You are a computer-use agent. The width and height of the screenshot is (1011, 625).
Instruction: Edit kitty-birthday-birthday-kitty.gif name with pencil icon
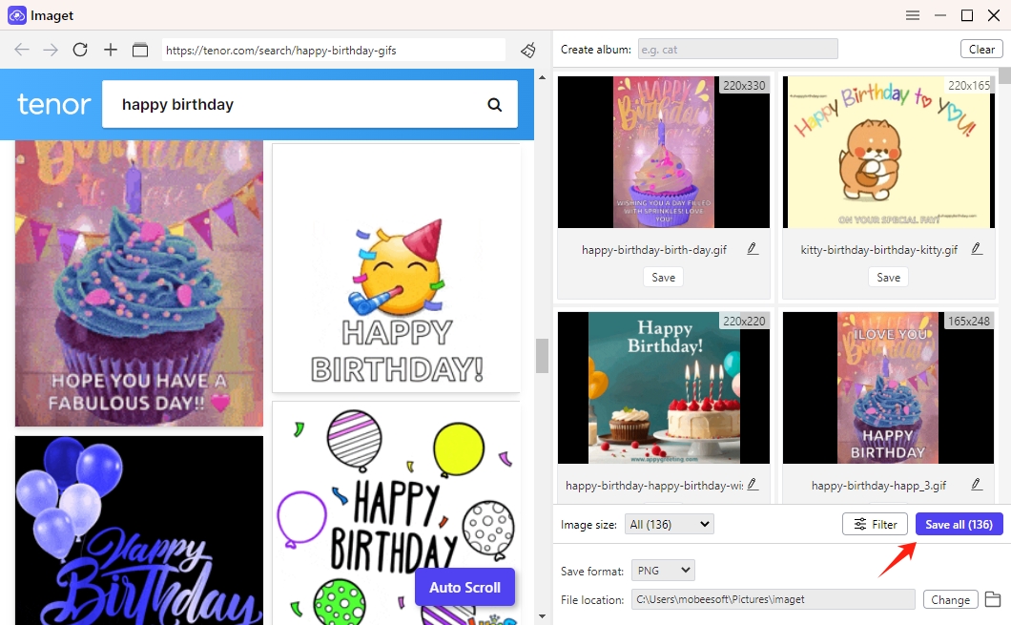click(x=976, y=249)
